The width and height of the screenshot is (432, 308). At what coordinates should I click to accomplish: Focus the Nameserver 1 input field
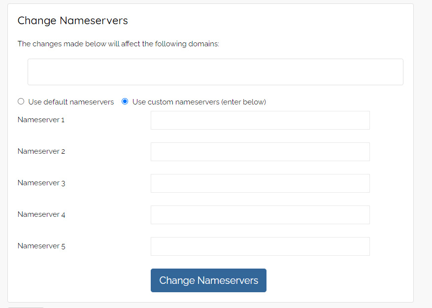(260, 120)
